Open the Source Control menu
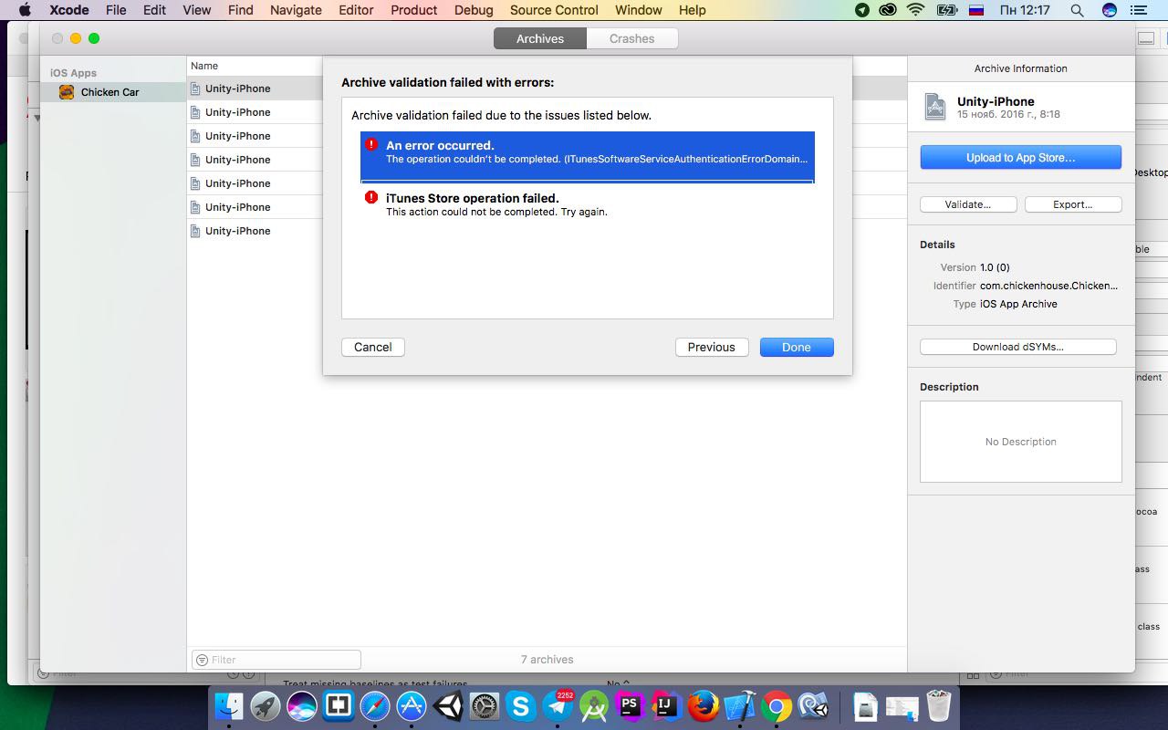The height and width of the screenshot is (730, 1168). (554, 10)
